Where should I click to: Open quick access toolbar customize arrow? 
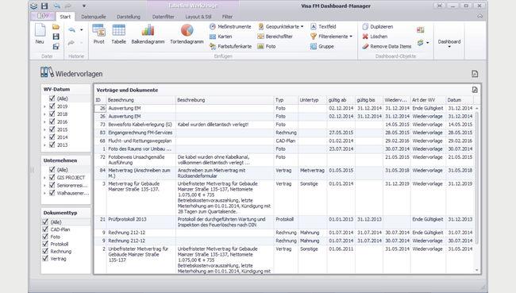(84, 6)
